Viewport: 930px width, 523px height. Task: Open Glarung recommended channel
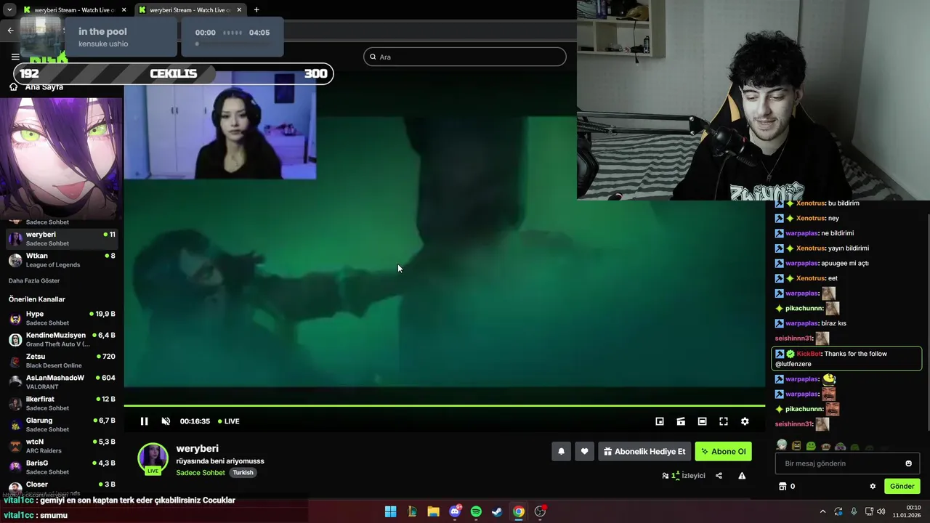[61, 424]
